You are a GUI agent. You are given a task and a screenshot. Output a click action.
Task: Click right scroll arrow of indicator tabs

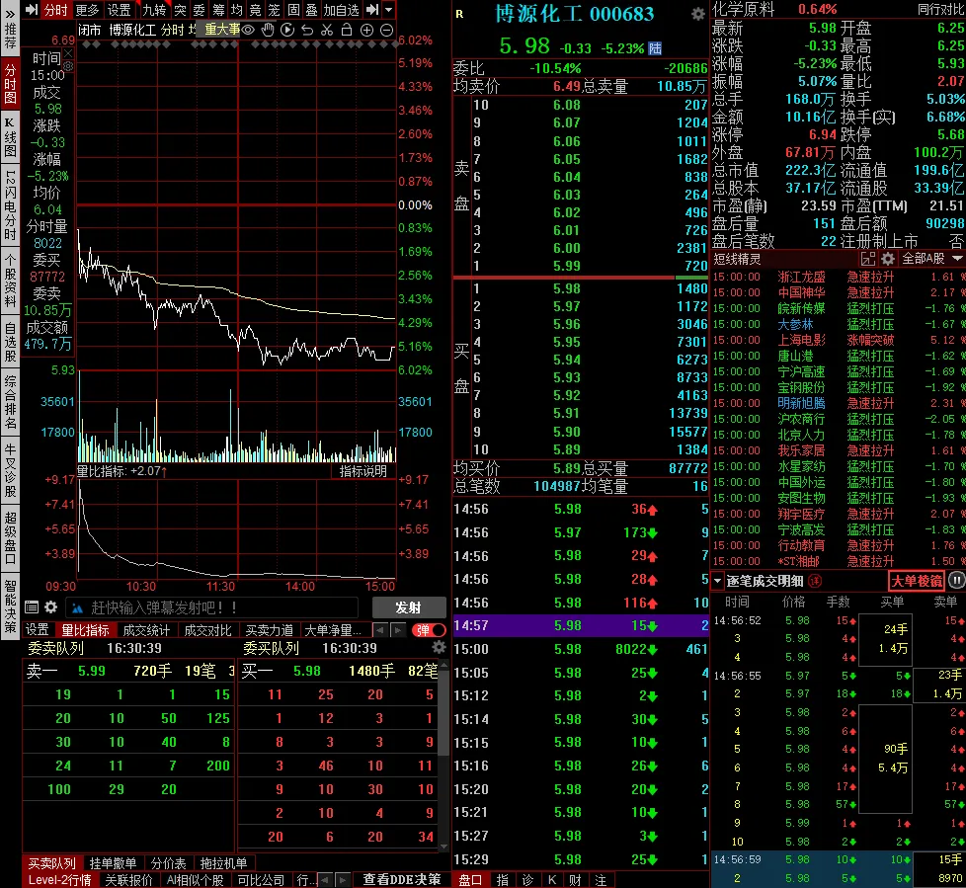399,630
